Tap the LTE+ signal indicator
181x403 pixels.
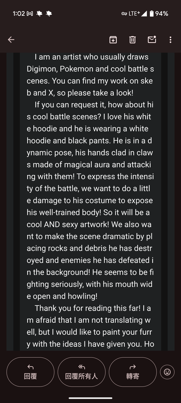point(138,14)
